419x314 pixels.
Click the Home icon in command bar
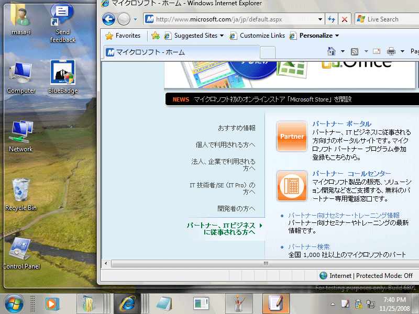[x=332, y=51]
